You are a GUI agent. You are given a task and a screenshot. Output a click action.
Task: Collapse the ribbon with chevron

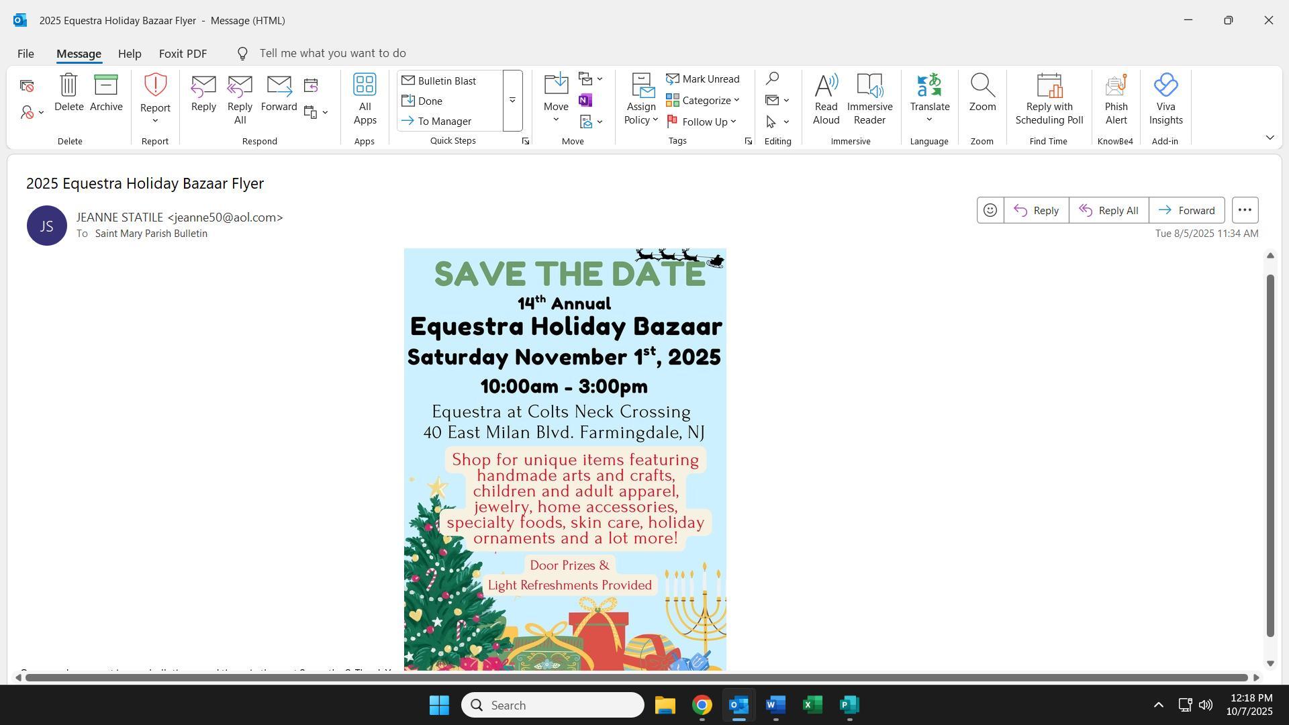[1270, 138]
